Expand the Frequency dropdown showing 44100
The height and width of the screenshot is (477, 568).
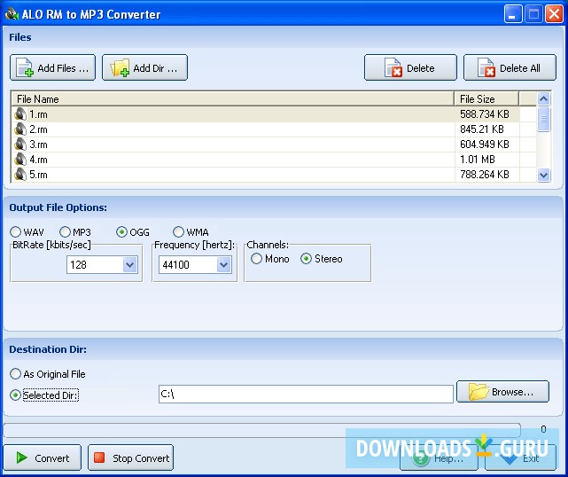pos(224,264)
